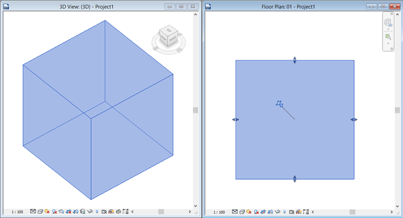Viewport: 403px width, 218px height.
Task: Click Hide Analytical Model in Floor Plan
Action: (299, 212)
